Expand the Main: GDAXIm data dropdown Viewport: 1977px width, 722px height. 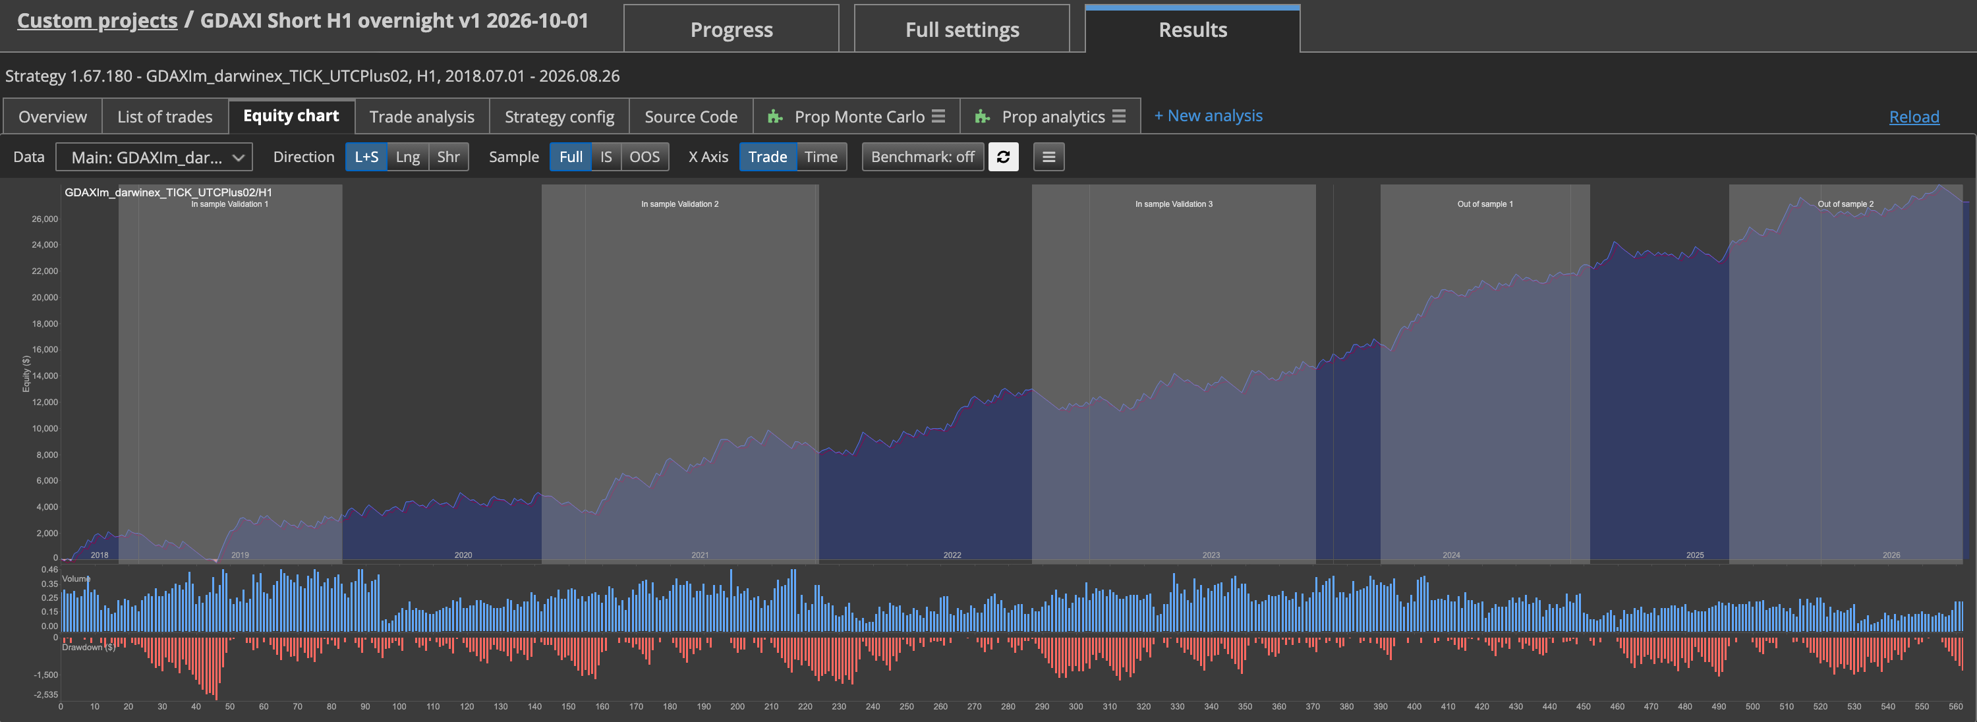(154, 157)
